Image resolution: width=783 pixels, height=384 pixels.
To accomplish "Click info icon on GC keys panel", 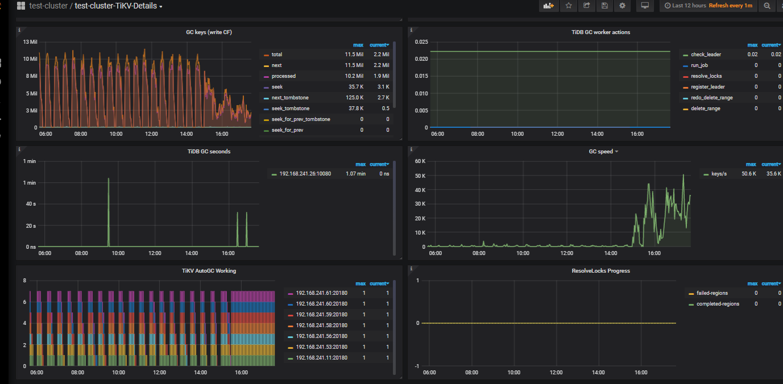I will 19,30.
